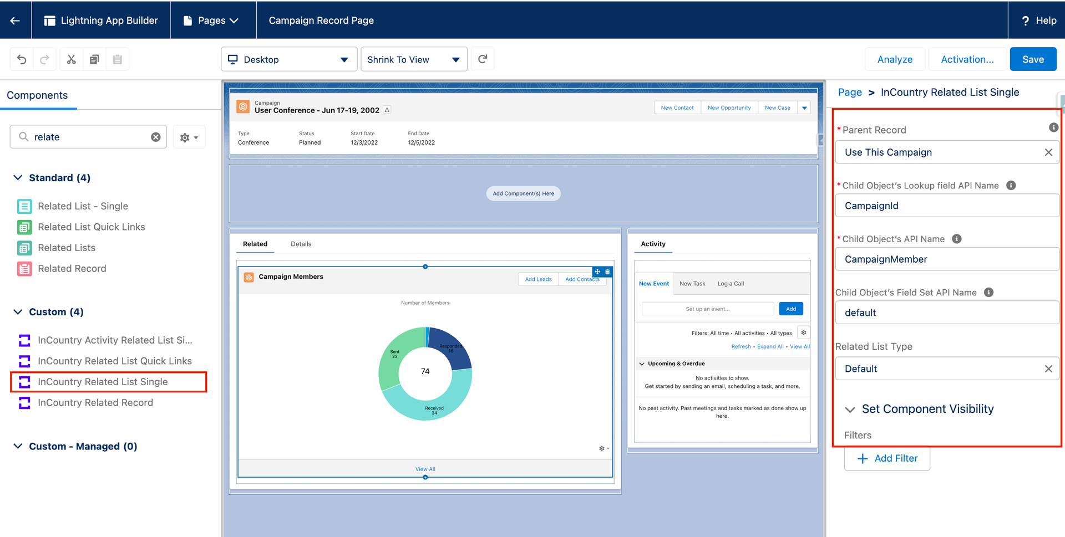This screenshot has height=537, width=1065.
Task: Click the Redo icon in the toolbar
Action: click(x=44, y=59)
